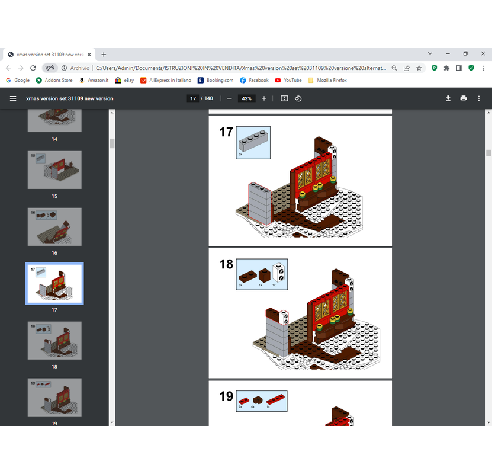This screenshot has width=492, height=474.
Task: Open the browser zoom magnifier icon
Action: point(394,68)
